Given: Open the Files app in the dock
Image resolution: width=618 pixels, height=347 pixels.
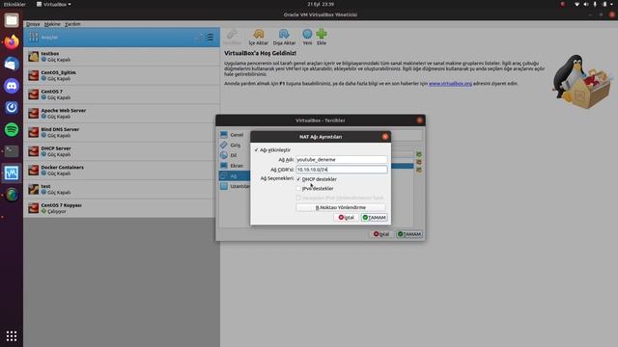Looking at the screenshot, I should [12, 20].
